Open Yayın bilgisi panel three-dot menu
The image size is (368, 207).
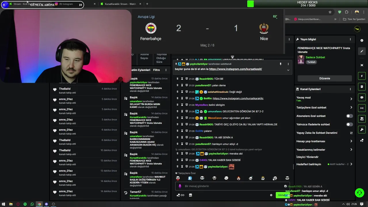tap(350, 39)
